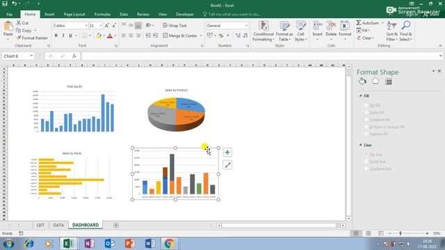
Task: Open Size & Properties tab in Format Shape
Action: [x=389, y=82]
